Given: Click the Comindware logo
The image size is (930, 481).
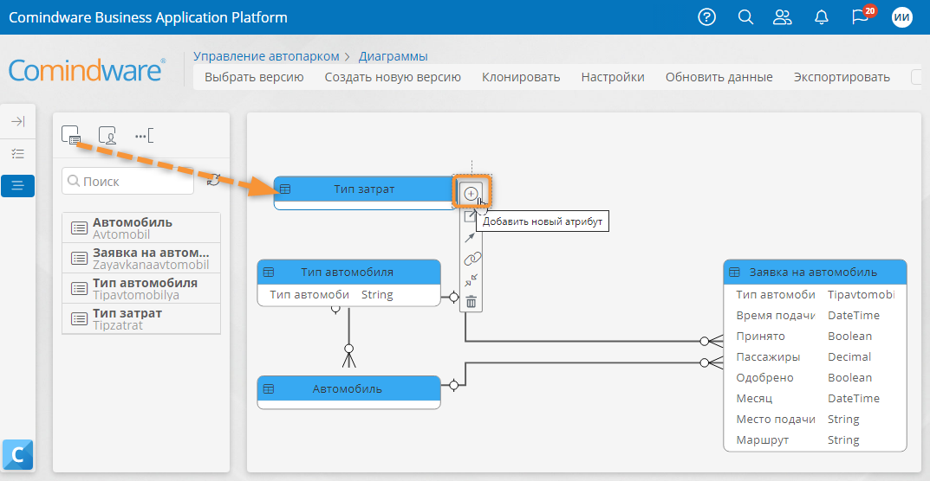Looking at the screenshot, I should click(x=88, y=70).
